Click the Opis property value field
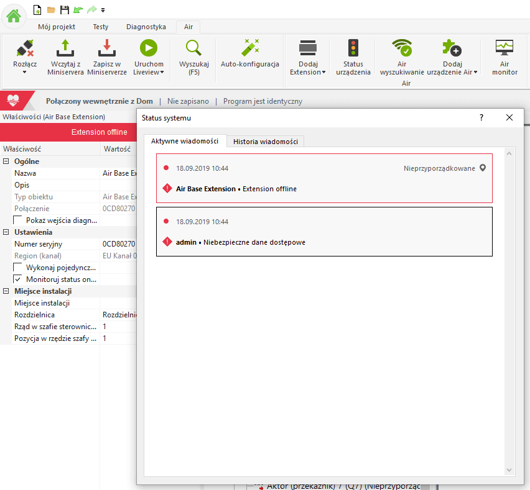This screenshot has width=530, height=490. 118,185
